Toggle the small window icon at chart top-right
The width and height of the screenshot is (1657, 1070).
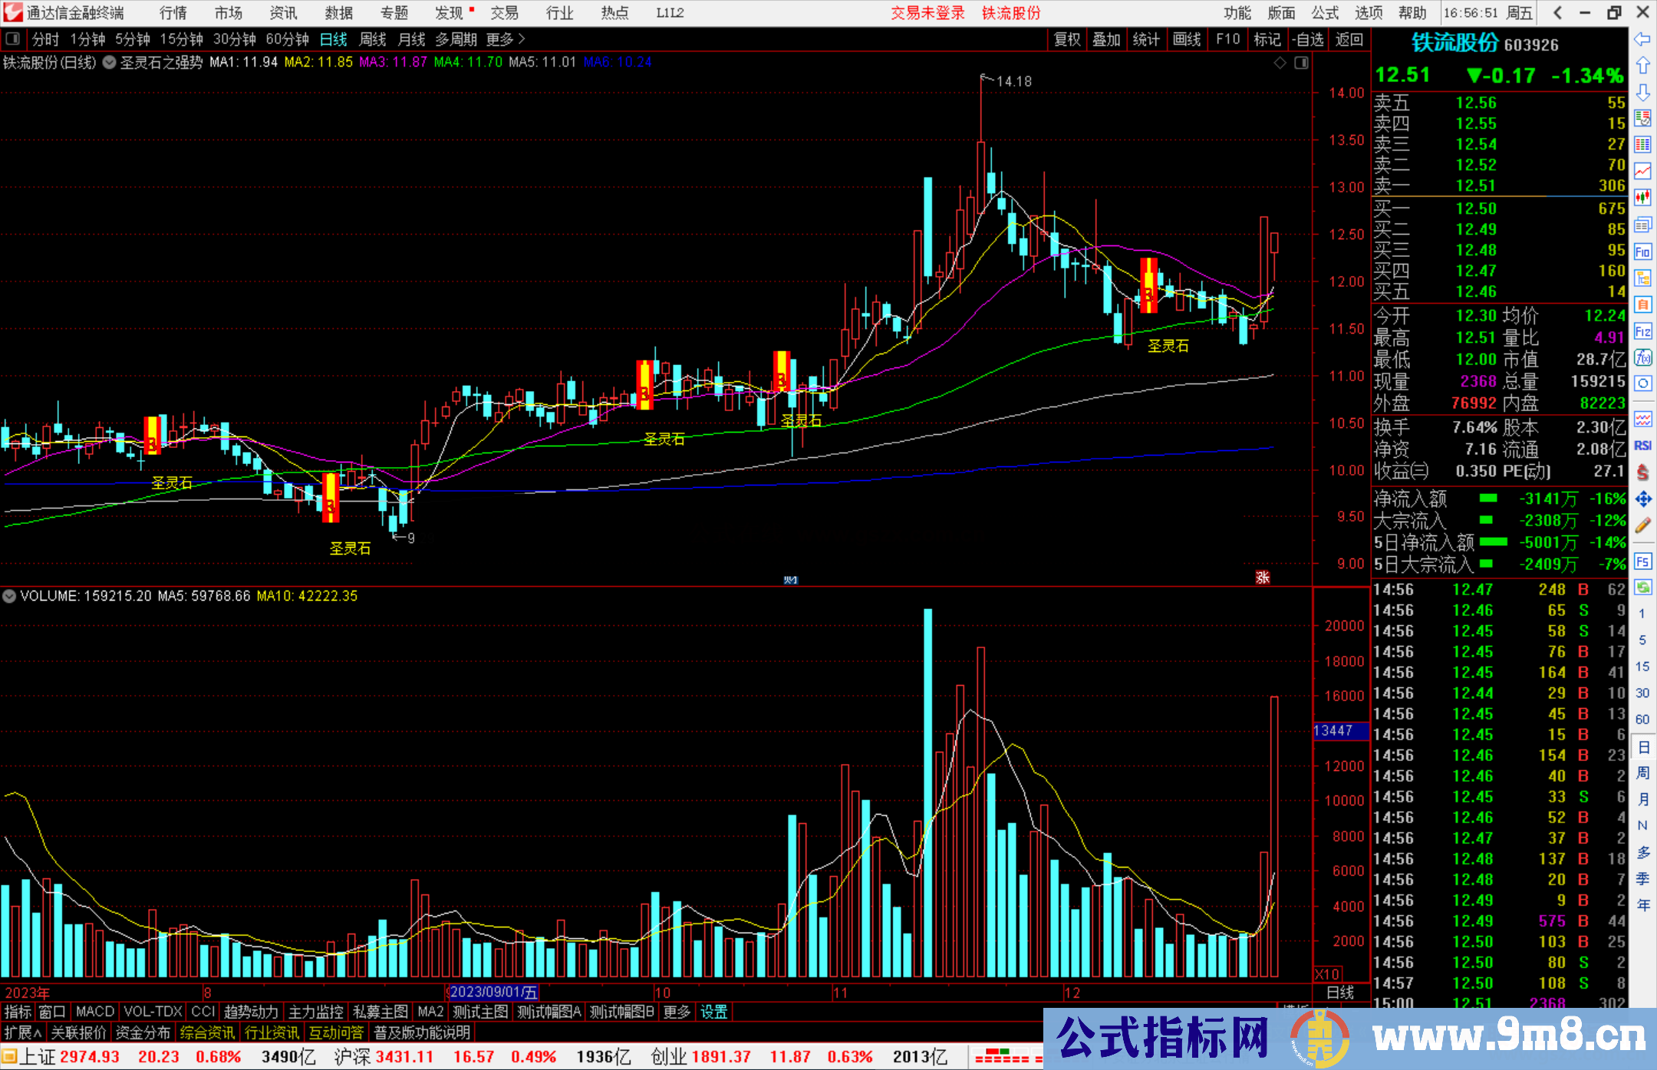[x=1302, y=63]
